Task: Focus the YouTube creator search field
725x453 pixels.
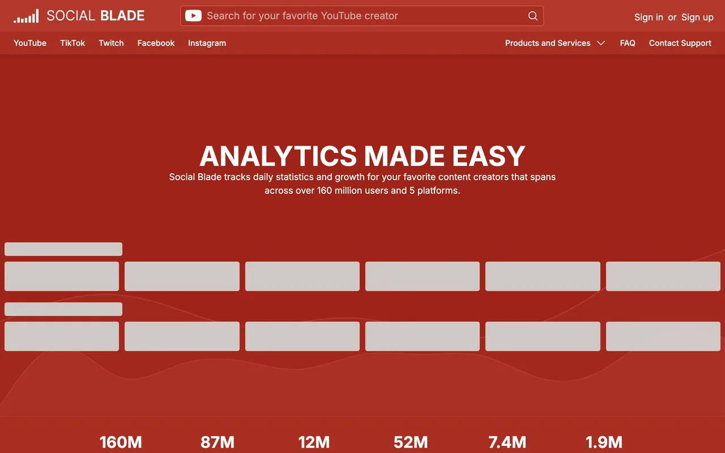Action: 362,16
